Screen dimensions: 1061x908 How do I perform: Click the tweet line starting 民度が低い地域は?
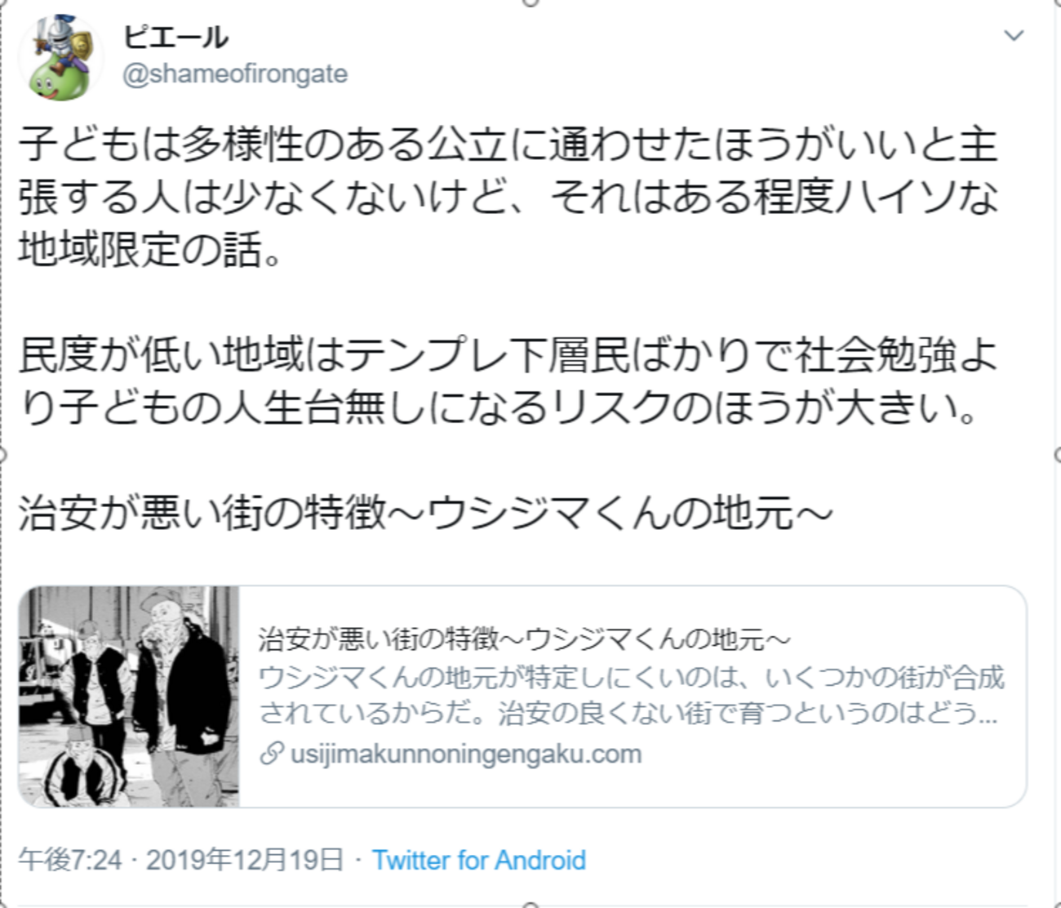click(x=508, y=355)
